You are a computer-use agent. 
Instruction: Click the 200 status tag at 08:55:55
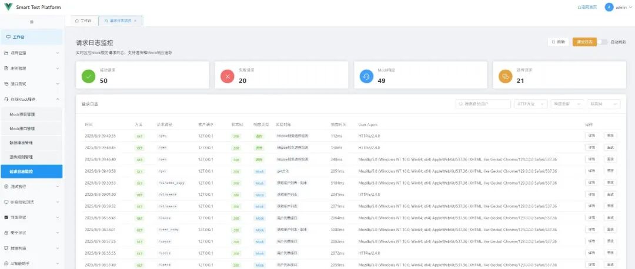(x=236, y=253)
